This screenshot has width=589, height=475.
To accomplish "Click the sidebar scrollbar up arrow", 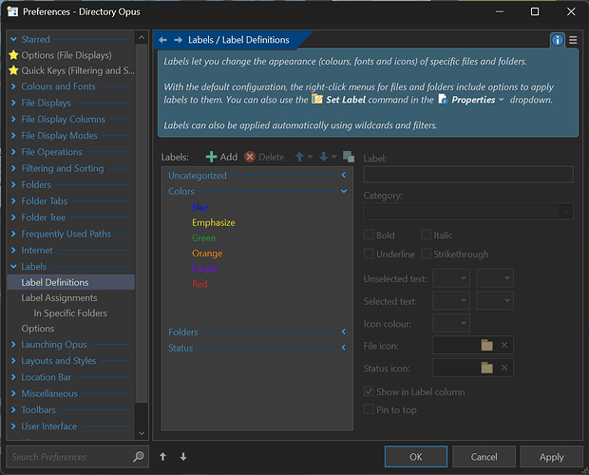I will click(142, 38).
